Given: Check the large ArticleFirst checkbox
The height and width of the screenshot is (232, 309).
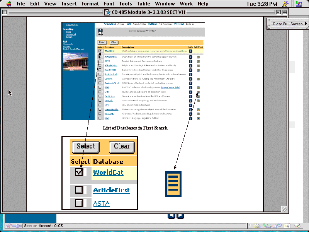Looking at the screenshot, I should point(79,190).
